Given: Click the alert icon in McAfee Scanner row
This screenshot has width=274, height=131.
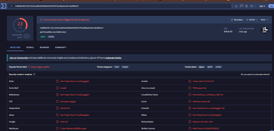Looking at the screenshot, I should tap(190, 128).
